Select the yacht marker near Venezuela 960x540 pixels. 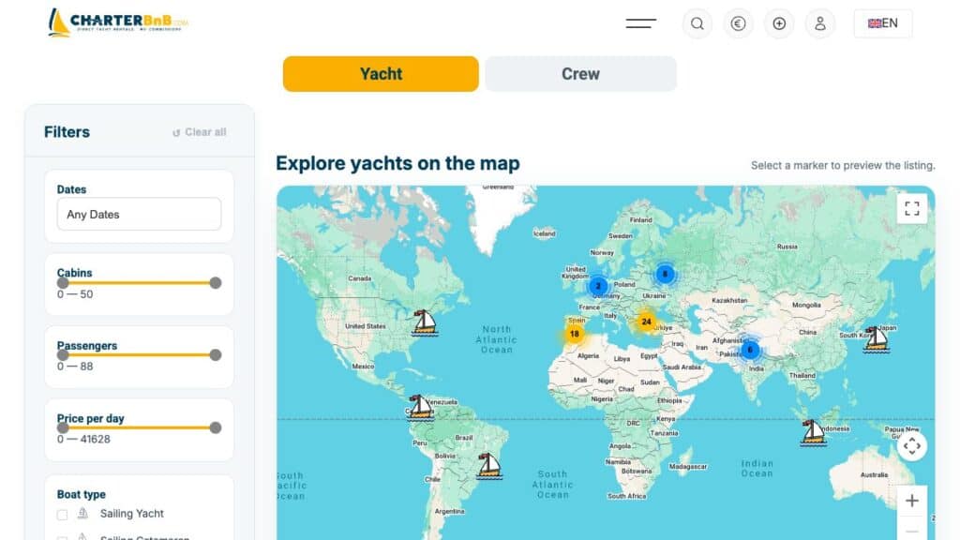coord(420,408)
